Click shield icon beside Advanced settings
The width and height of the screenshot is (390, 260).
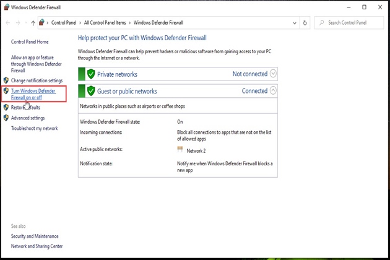[x=6, y=118]
